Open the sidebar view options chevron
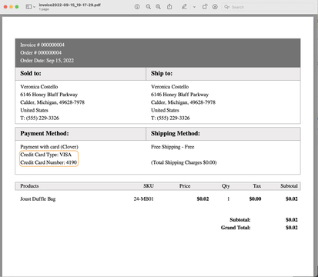Image resolution: width=318 pixels, height=277 pixels. coord(34,7)
